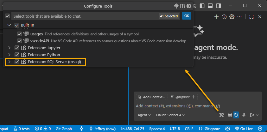The width and height of the screenshot is (267, 132).
Task: Toggle the vscodeAPI tool checkbox
Action: pyautogui.click(x=20, y=41)
